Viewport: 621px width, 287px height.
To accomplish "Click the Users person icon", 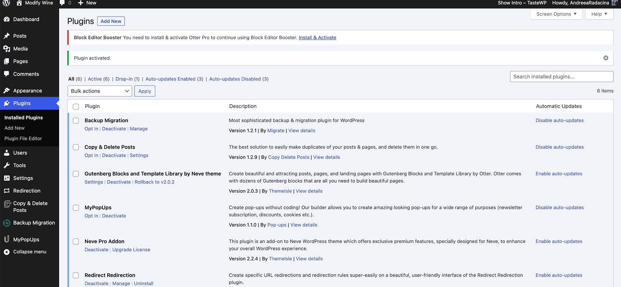I will click(7, 153).
